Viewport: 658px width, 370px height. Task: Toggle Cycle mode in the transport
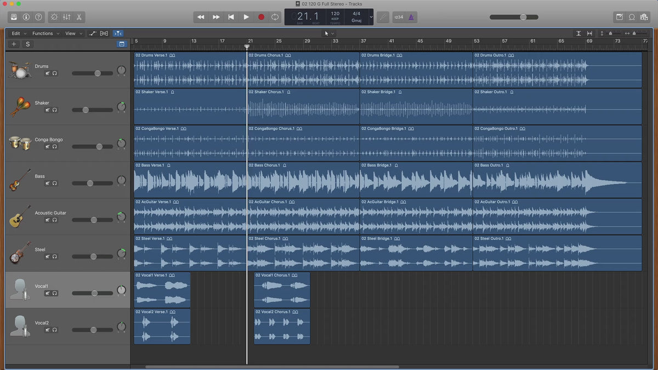click(275, 17)
